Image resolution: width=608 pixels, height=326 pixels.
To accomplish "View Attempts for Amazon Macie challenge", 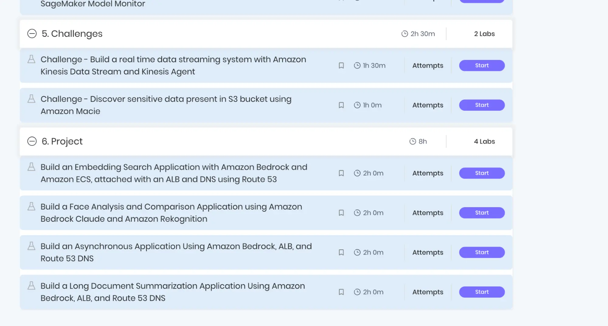I will (428, 105).
